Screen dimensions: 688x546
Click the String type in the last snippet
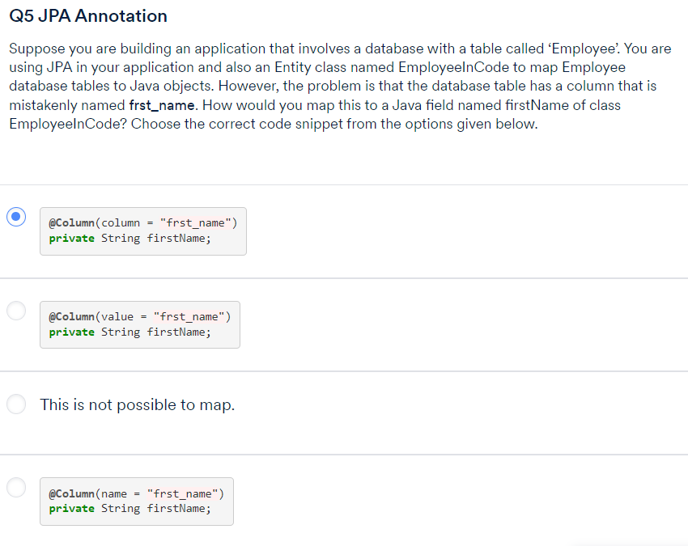pyautogui.click(x=120, y=508)
